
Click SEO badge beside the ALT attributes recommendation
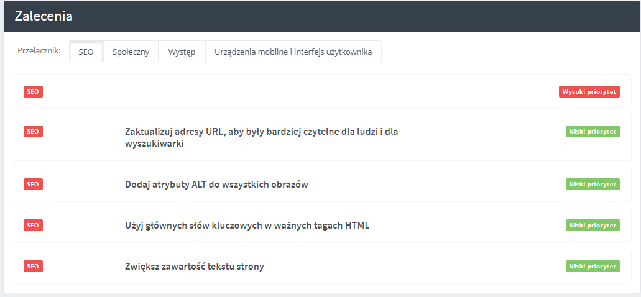coord(33,184)
